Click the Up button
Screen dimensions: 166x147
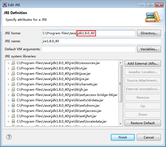click(143, 106)
